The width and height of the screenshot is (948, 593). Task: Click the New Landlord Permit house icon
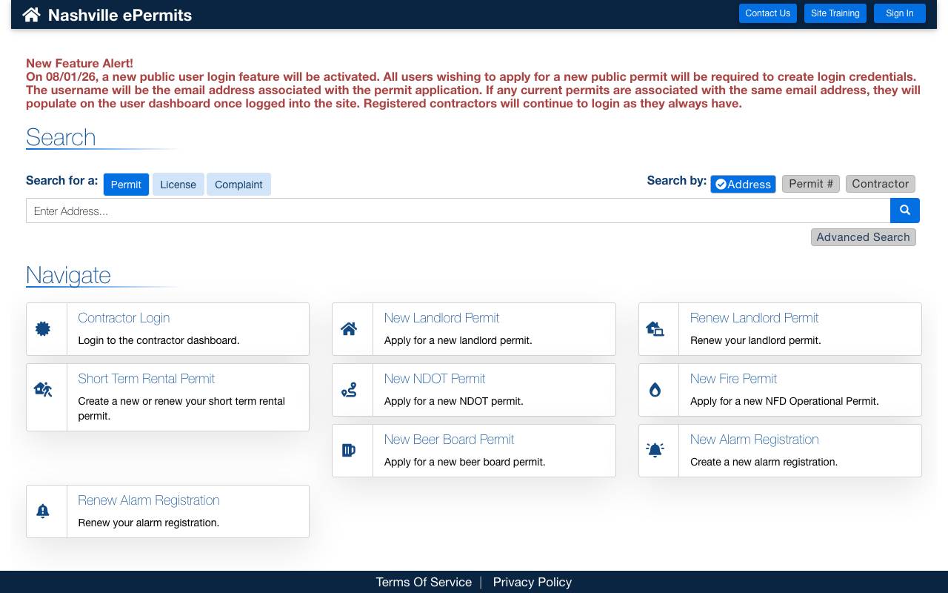349,328
